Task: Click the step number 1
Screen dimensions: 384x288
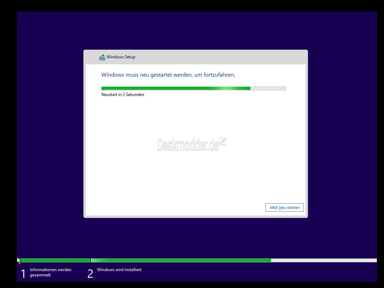Action: pyautogui.click(x=23, y=274)
